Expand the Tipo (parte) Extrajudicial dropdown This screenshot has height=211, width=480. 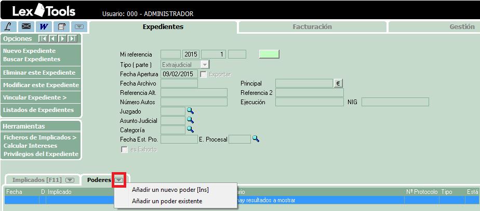click(205, 65)
